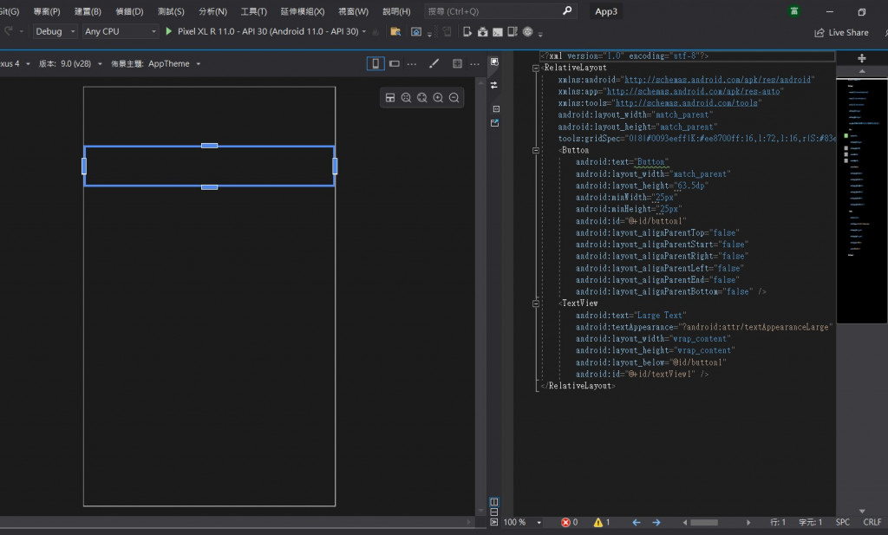Viewport: 888px width, 535px height.
Task: Switch to landscape device orientation
Action: coord(395,63)
